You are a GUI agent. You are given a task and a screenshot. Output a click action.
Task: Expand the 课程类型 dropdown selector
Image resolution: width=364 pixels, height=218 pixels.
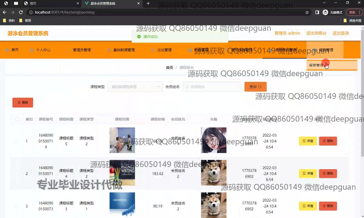[x=135, y=87]
